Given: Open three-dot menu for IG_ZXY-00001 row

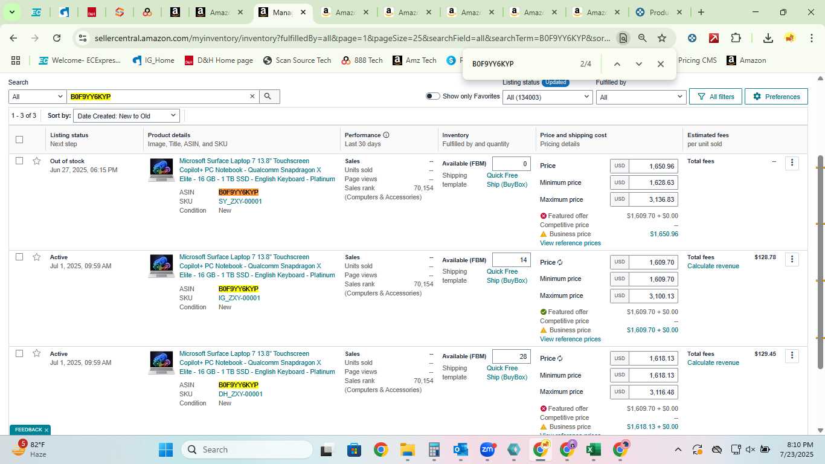Looking at the screenshot, I should (792, 259).
